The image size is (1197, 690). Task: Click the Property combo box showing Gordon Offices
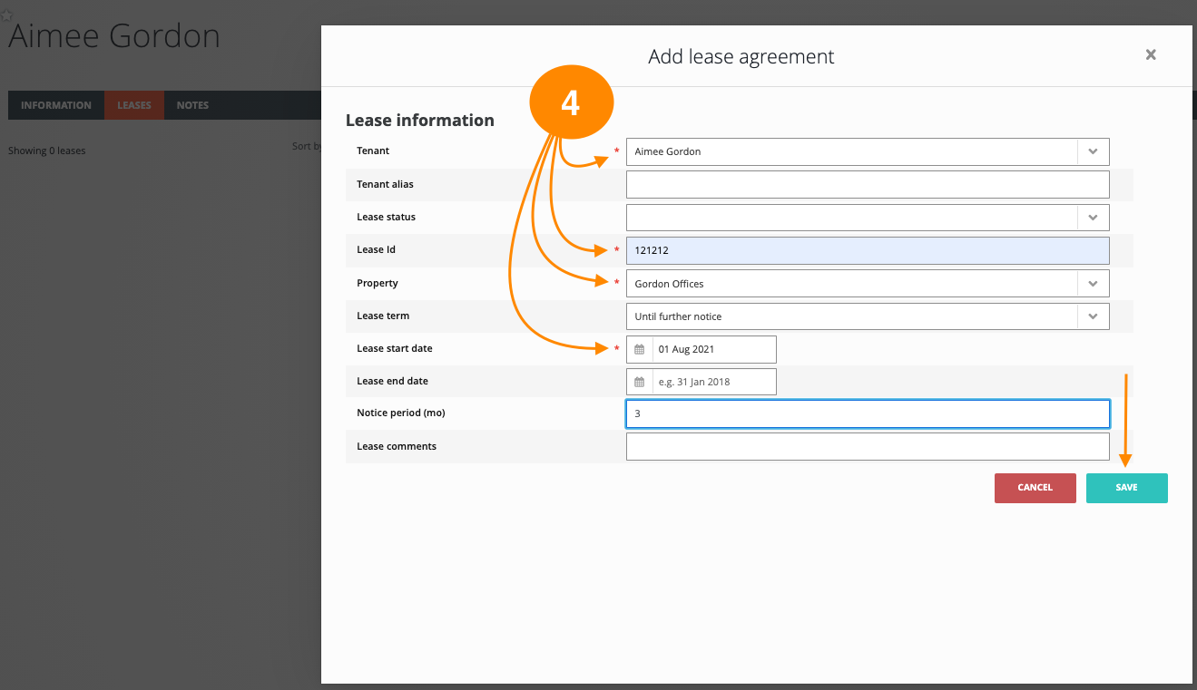pyautogui.click(x=868, y=284)
